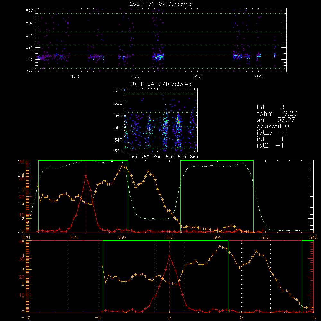The image size is (321, 321).
Task: Click the red peak apex near 545 in the profile plot
Action: 86,175
